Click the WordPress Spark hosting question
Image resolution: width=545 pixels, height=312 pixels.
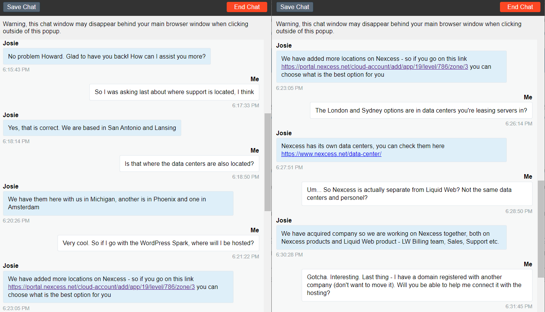click(x=158, y=243)
